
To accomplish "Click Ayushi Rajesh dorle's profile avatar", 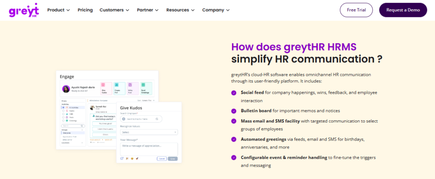I will (x=66, y=89).
